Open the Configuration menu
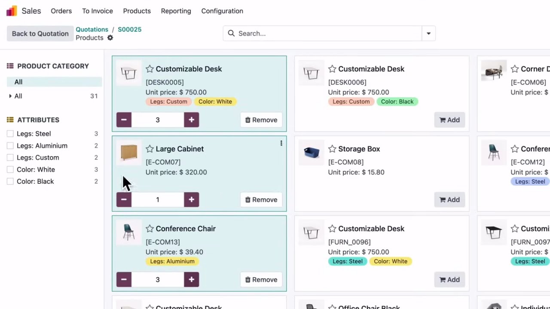The width and height of the screenshot is (550, 309). [222, 11]
